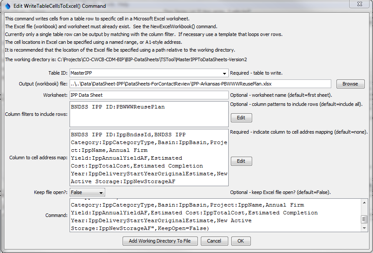Click the Column filters to include rows text area

coord(149,114)
